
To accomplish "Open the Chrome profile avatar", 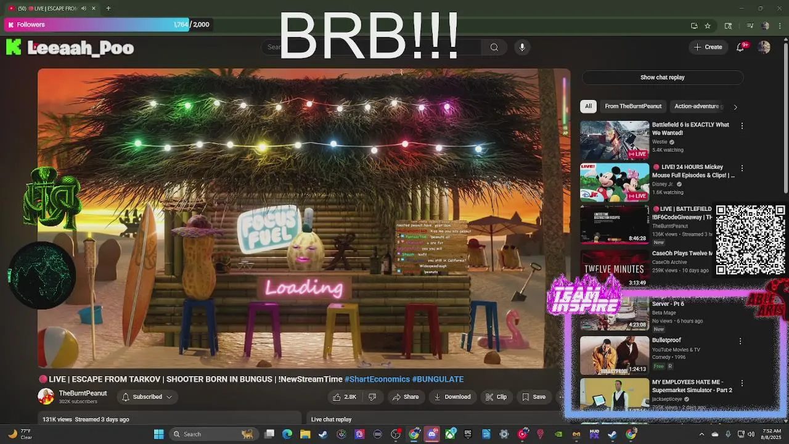I will coord(766,25).
